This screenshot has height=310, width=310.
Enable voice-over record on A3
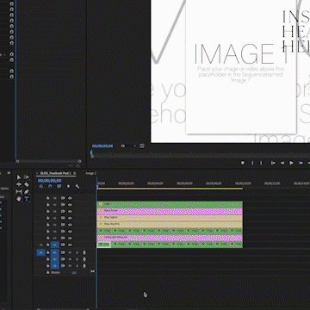pos(84,266)
